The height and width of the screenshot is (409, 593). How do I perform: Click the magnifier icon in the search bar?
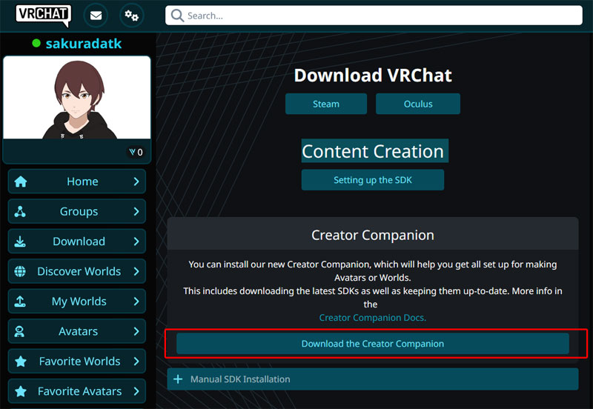click(x=177, y=16)
